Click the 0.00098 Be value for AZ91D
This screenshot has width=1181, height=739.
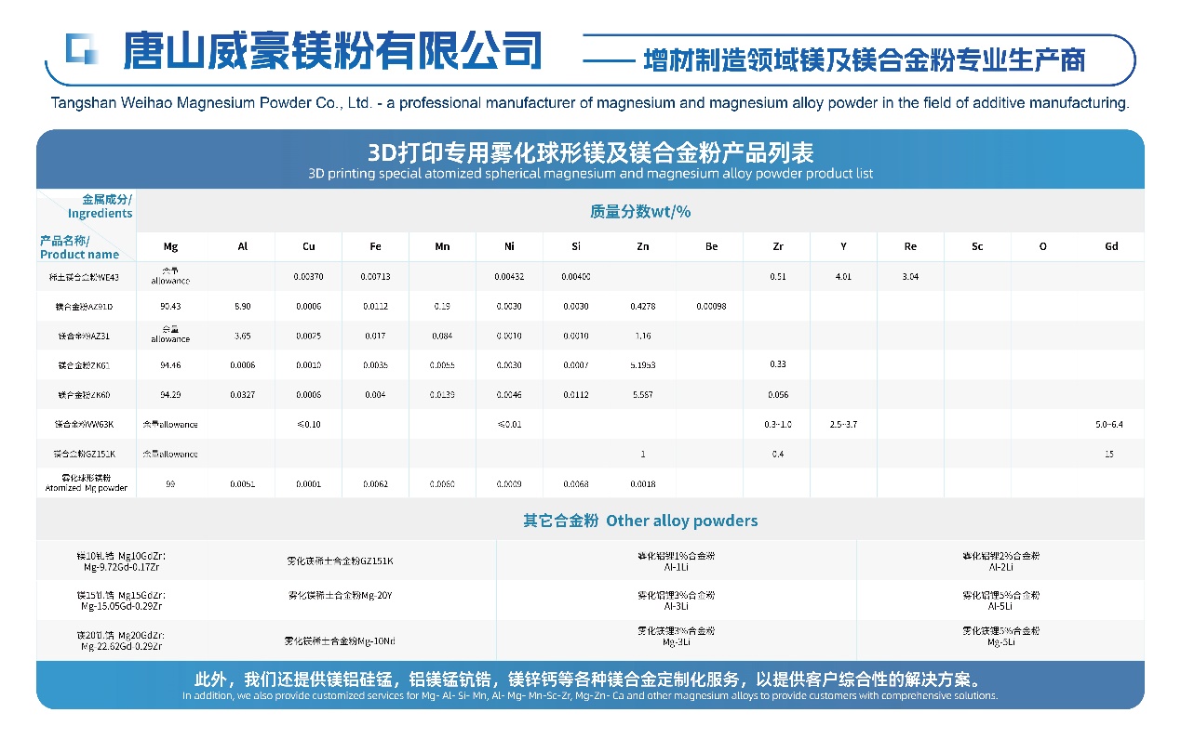point(710,306)
